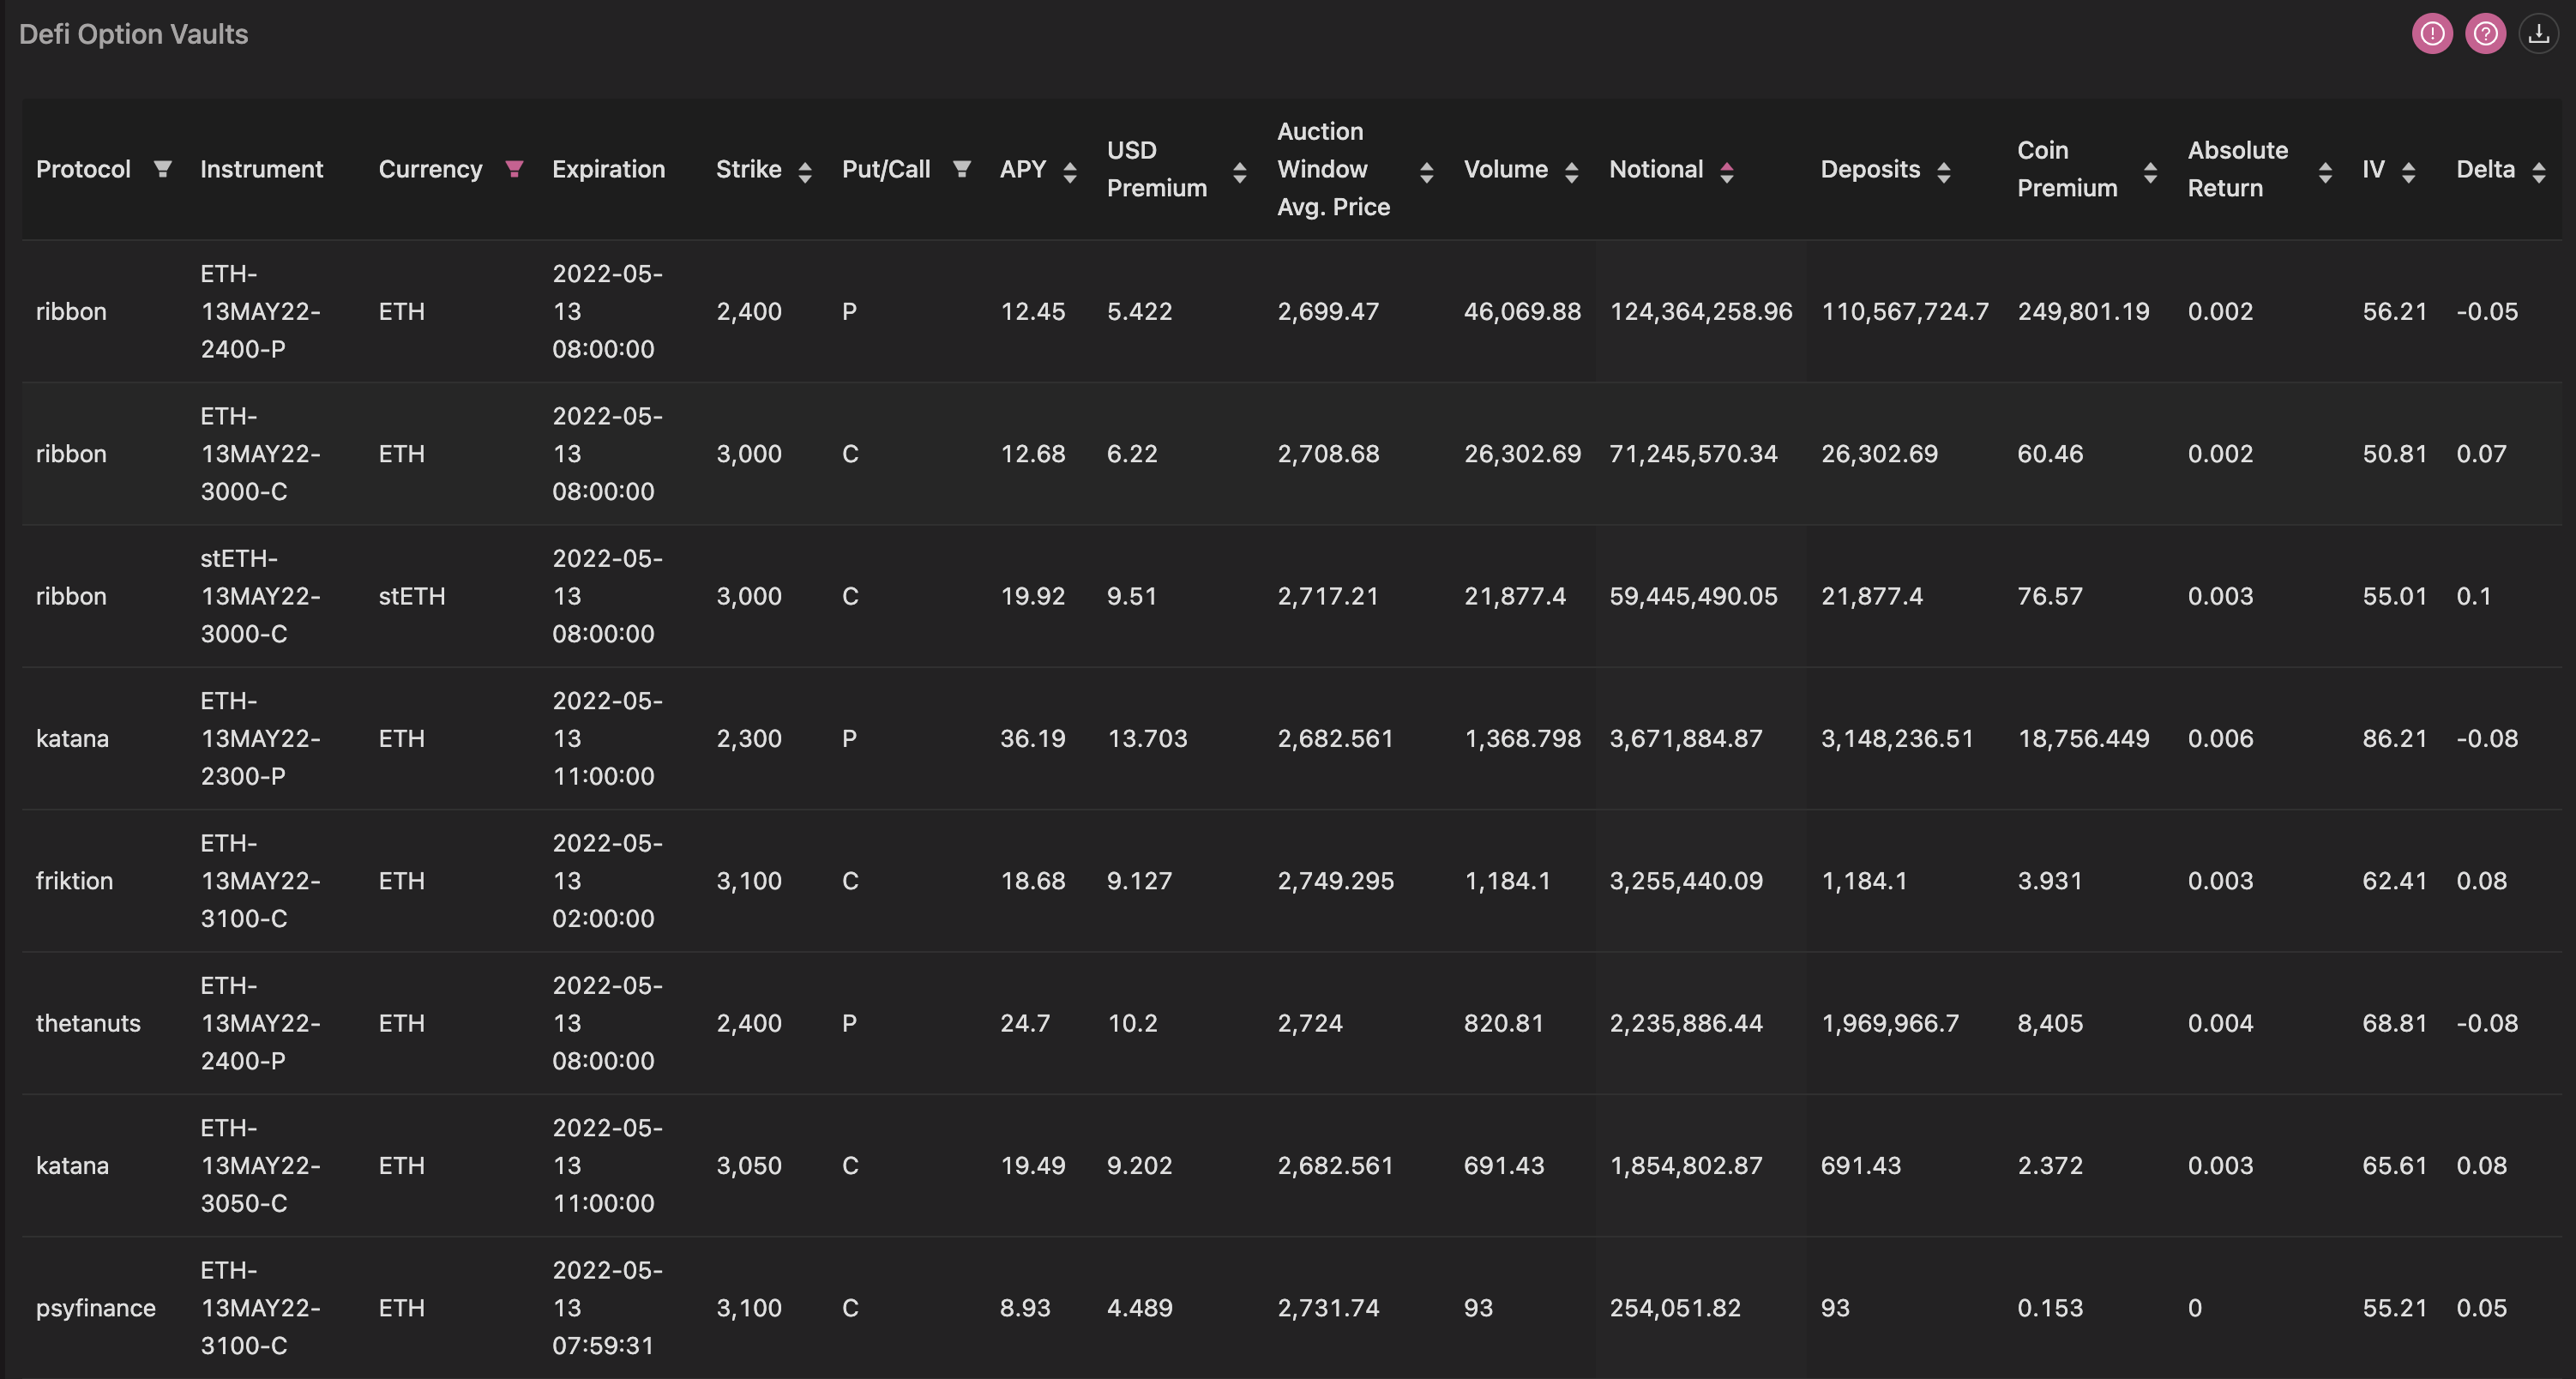Sort by Absolute Return column
Viewport: 2576px width, 1379px height.
pos(2325,172)
